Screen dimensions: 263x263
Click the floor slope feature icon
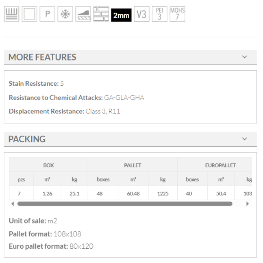(83, 15)
